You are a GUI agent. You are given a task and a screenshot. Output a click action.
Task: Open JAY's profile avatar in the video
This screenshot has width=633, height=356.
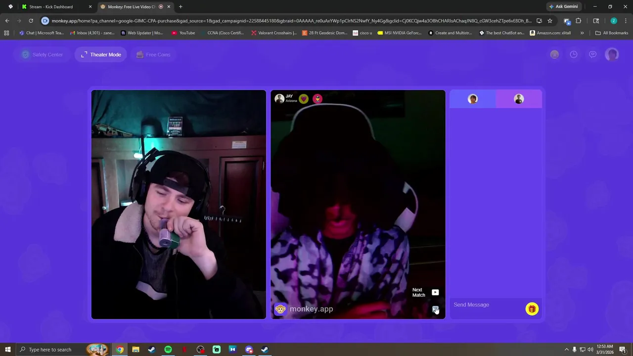click(x=279, y=98)
